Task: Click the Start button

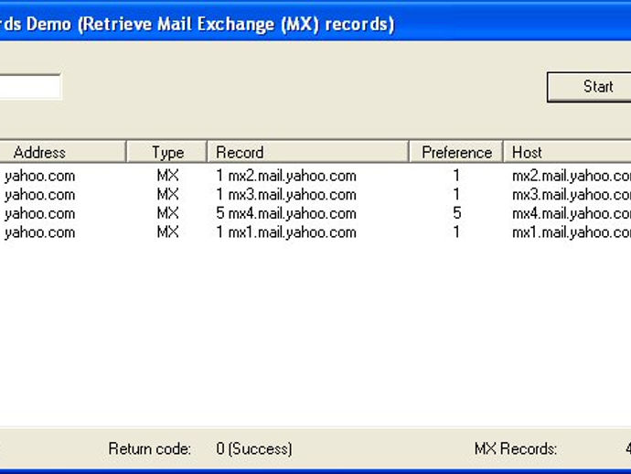Action: pyautogui.click(x=589, y=87)
